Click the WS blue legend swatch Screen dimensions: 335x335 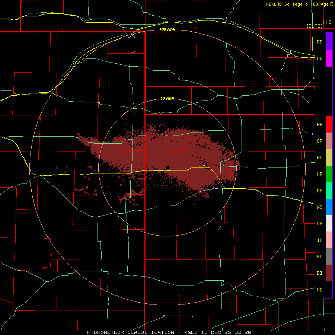pos(329,207)
